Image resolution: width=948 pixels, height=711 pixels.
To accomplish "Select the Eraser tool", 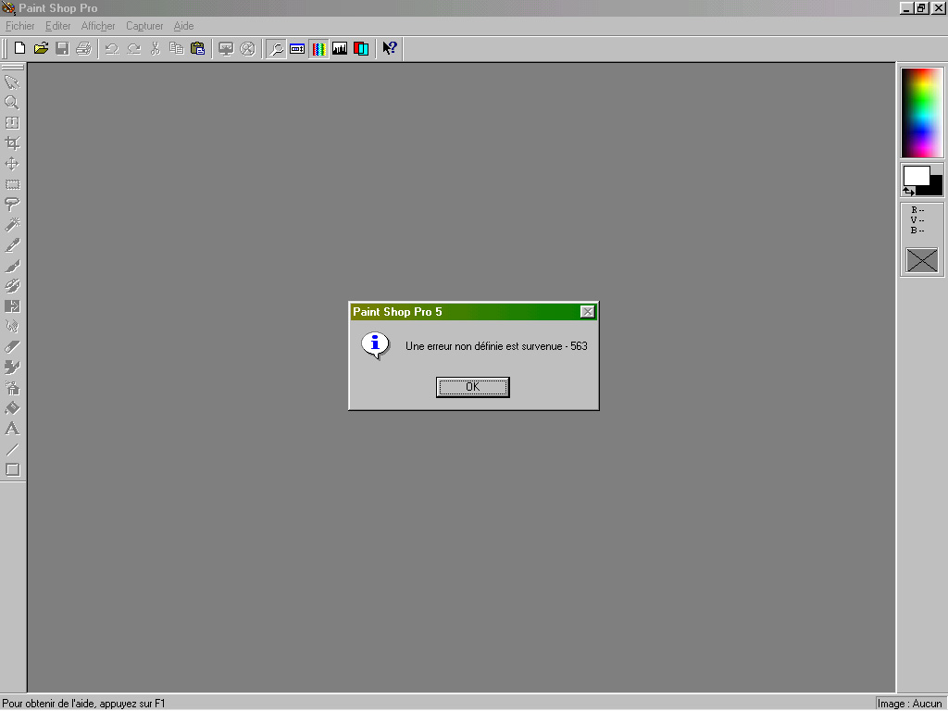I will pyautogui.click(x=12, y=347).
